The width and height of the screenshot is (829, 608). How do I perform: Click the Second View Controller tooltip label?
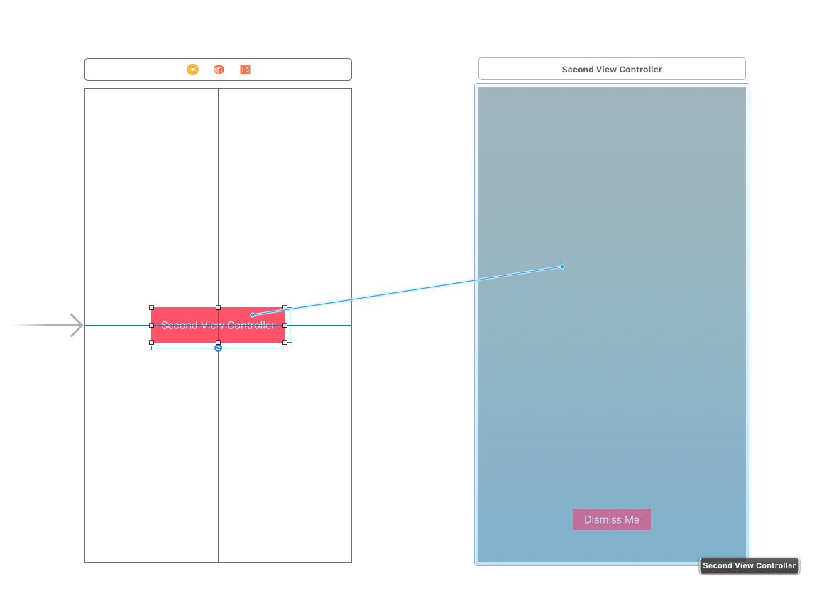click(749, 565)
